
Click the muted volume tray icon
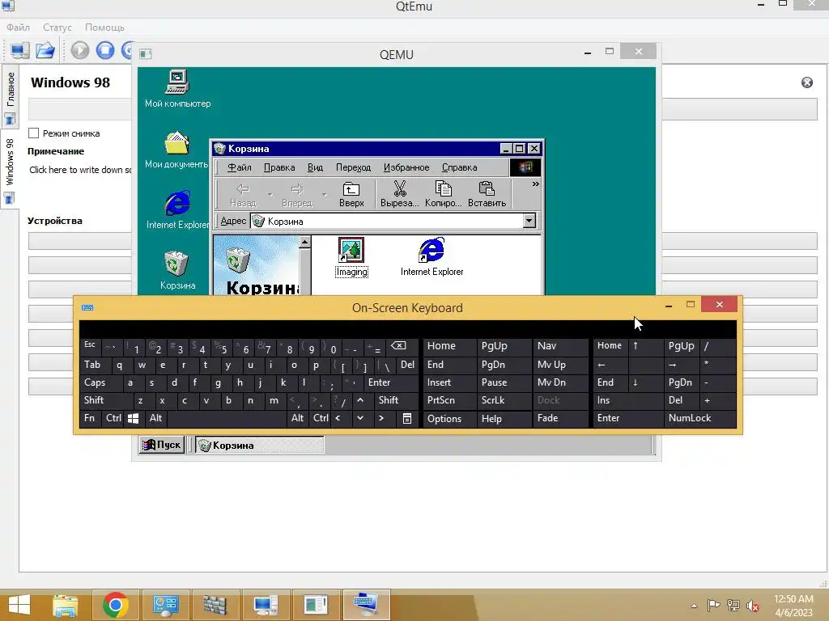click(x=753, y=606)
